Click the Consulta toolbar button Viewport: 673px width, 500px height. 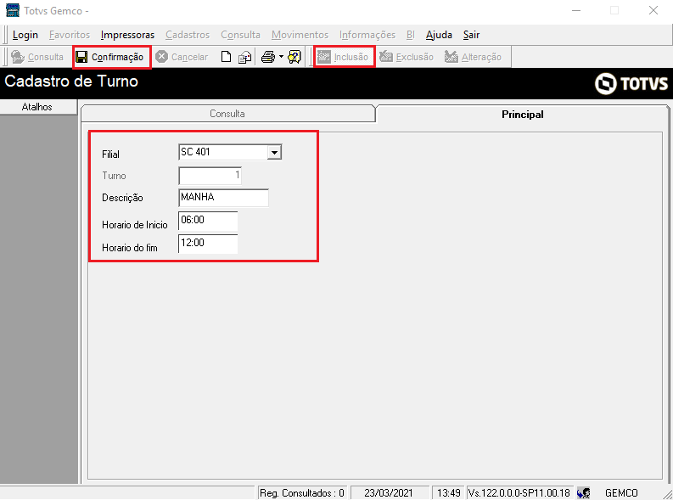coord(36,57)
